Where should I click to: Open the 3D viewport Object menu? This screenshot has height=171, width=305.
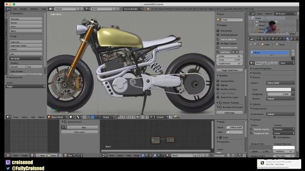click(x=41, y=117)
